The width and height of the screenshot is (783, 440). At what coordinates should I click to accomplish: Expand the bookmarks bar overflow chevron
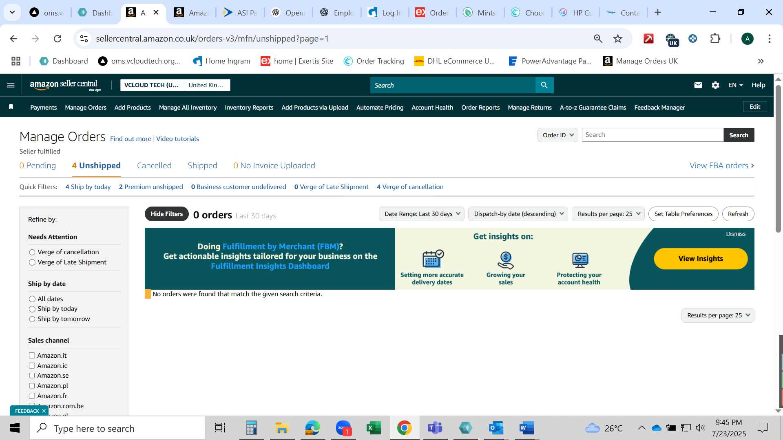pyautogui.click(x=761, y=61)
